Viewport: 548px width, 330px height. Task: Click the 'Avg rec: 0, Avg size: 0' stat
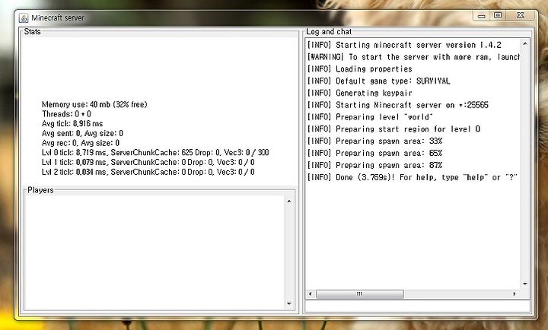[x=81, y=143]
